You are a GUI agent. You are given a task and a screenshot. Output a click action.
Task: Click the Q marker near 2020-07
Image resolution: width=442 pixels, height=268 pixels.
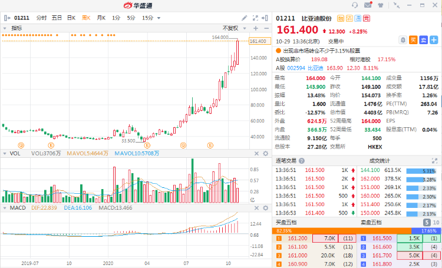pyautogui.click(x=183, y=145)
